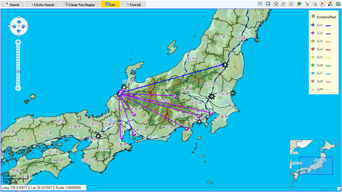Click the full extent toolbar icon
The image size is (342, 192).
tap(260, 4)
